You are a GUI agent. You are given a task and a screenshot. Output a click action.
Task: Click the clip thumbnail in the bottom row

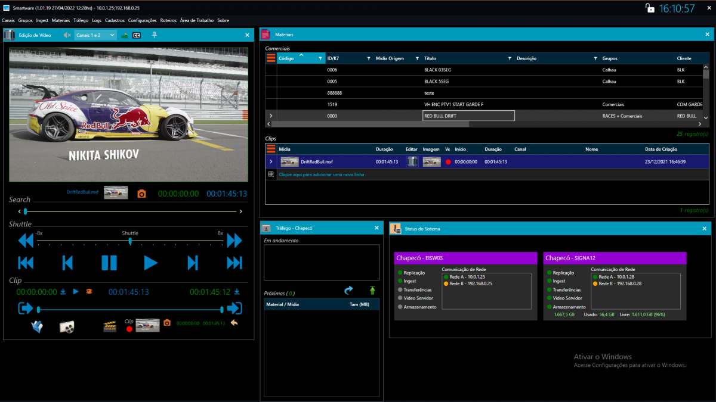pyautogui.click(x=147, y=325)
